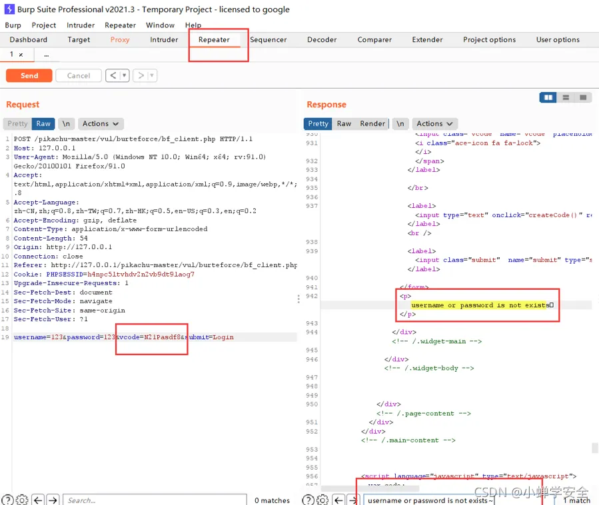The image size is (599, 505).
Task: Select the top-bottom layout icon
Action: (566, 98)
